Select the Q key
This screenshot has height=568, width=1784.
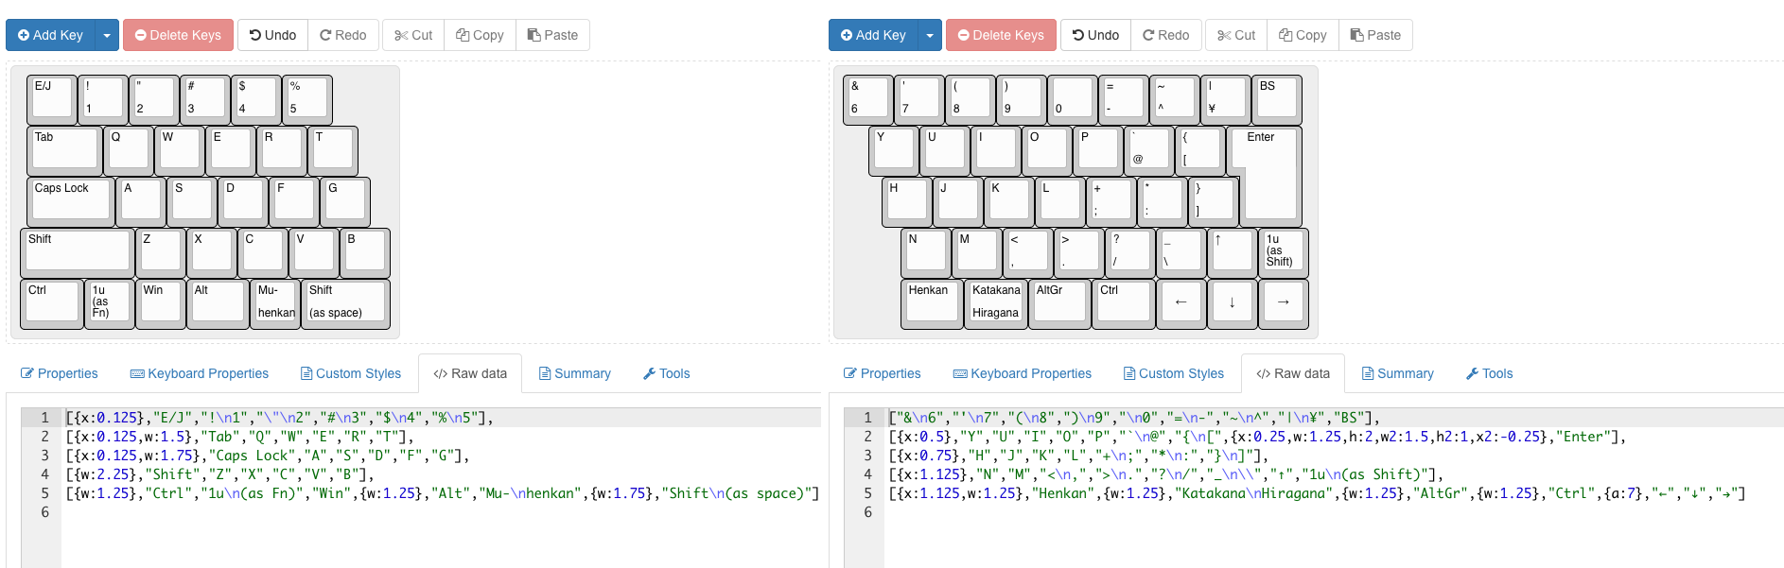click(128, 150)
